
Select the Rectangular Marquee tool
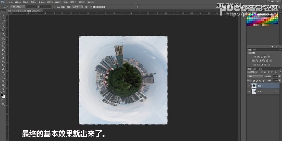(3, 19)
